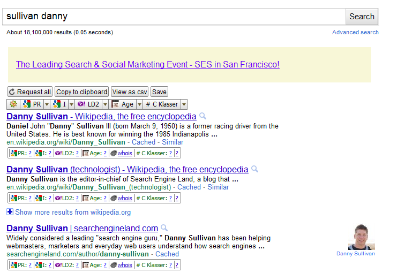
Task: Open whois for technologist Wikipedia result
Action: tap(125, 198)
